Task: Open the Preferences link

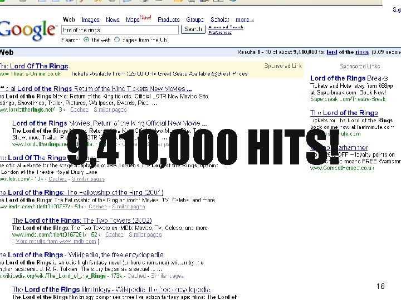Action: [220, 32]
